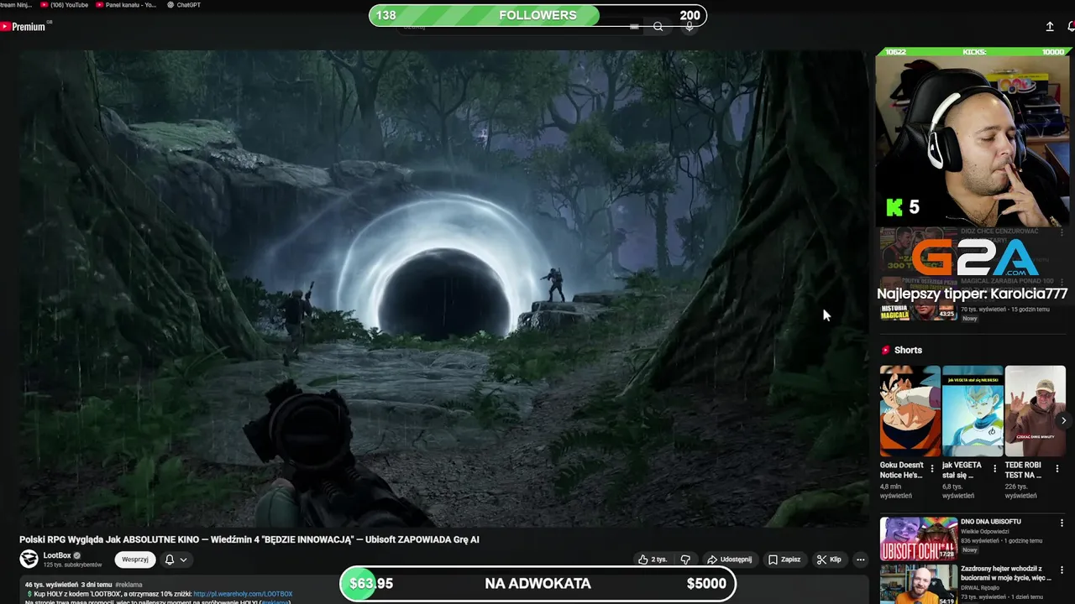Click the '46 tys. wyświetleń 3 dni temu' text
The height and width of the screenshot is (604, 1075).
pyautogui.click(x=69, y=585)
